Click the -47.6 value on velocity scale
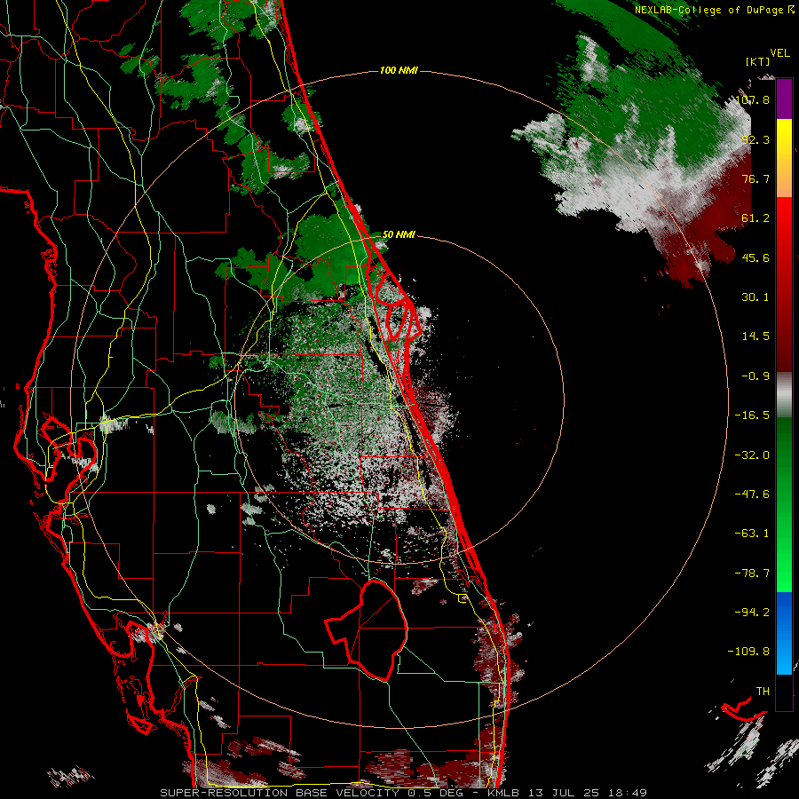 pyautogui.click(x=752, y=494)
